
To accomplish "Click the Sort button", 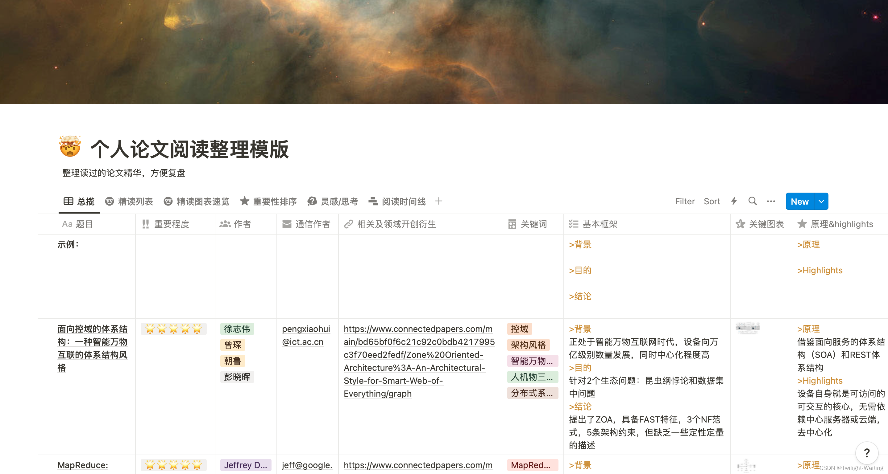I will [712, 201].
